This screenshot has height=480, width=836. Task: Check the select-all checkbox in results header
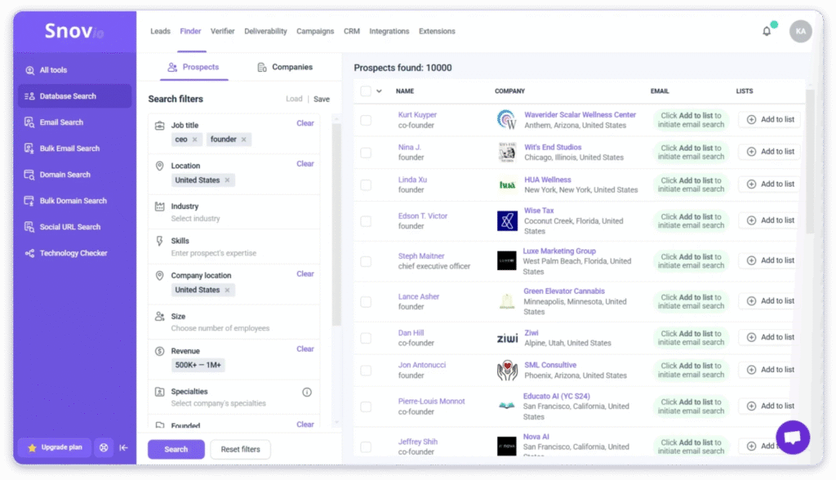point(365,91)
